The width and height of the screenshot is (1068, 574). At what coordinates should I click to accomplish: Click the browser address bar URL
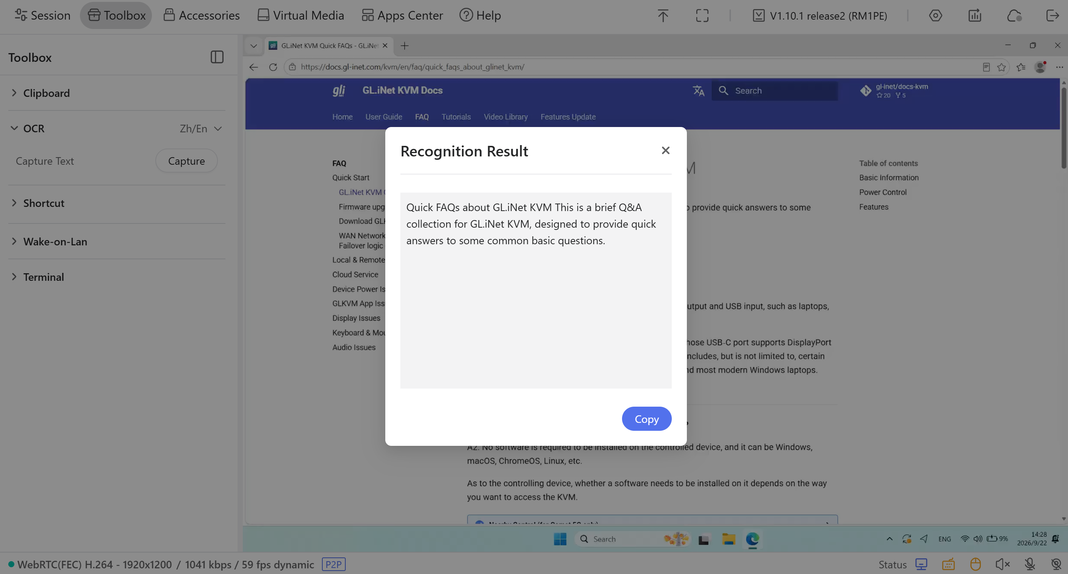point(412,67)
